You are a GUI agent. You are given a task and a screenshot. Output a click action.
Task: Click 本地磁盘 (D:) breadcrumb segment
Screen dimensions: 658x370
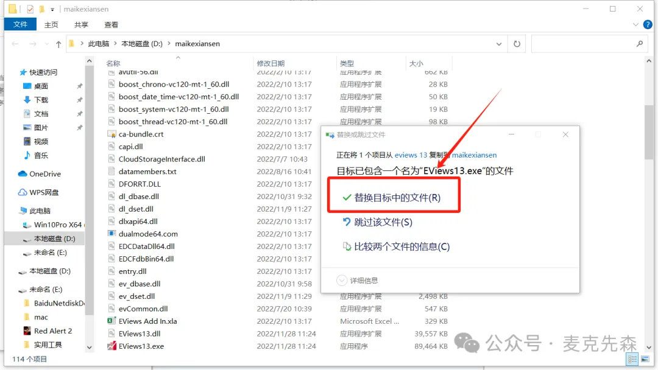pyautogui.click(x=142, y=44)
